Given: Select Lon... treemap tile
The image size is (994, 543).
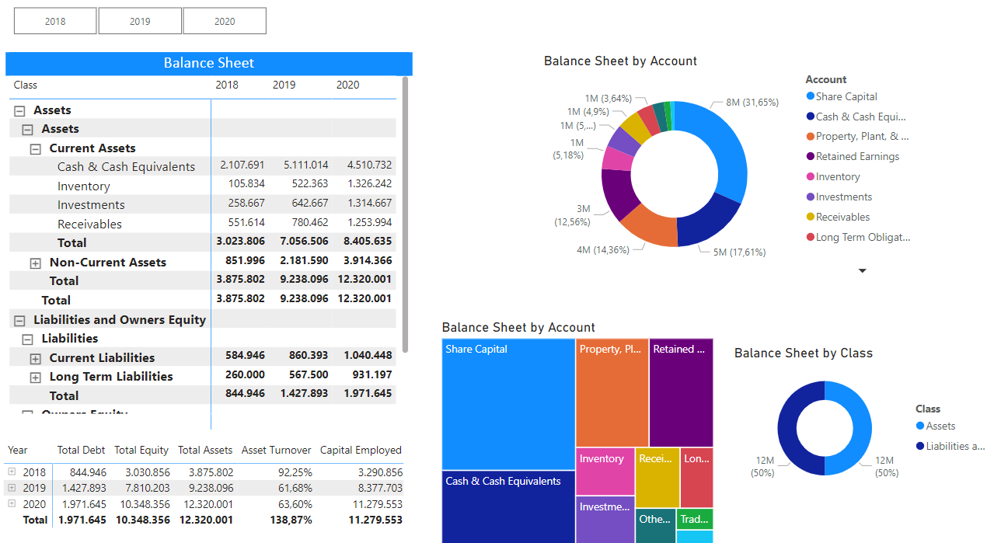Looking at the screenshot, I should point(697,477).
